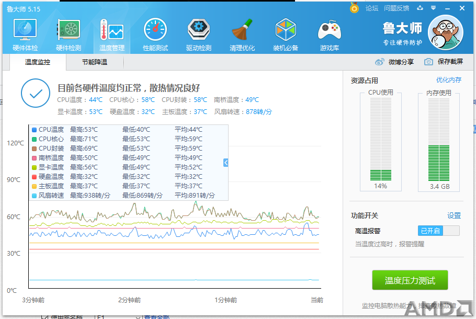Image resolution: width=476 pixels, height=319 pixels.
Task: Open 清理优化 broom icon
Action: click(x=242, y=30)
